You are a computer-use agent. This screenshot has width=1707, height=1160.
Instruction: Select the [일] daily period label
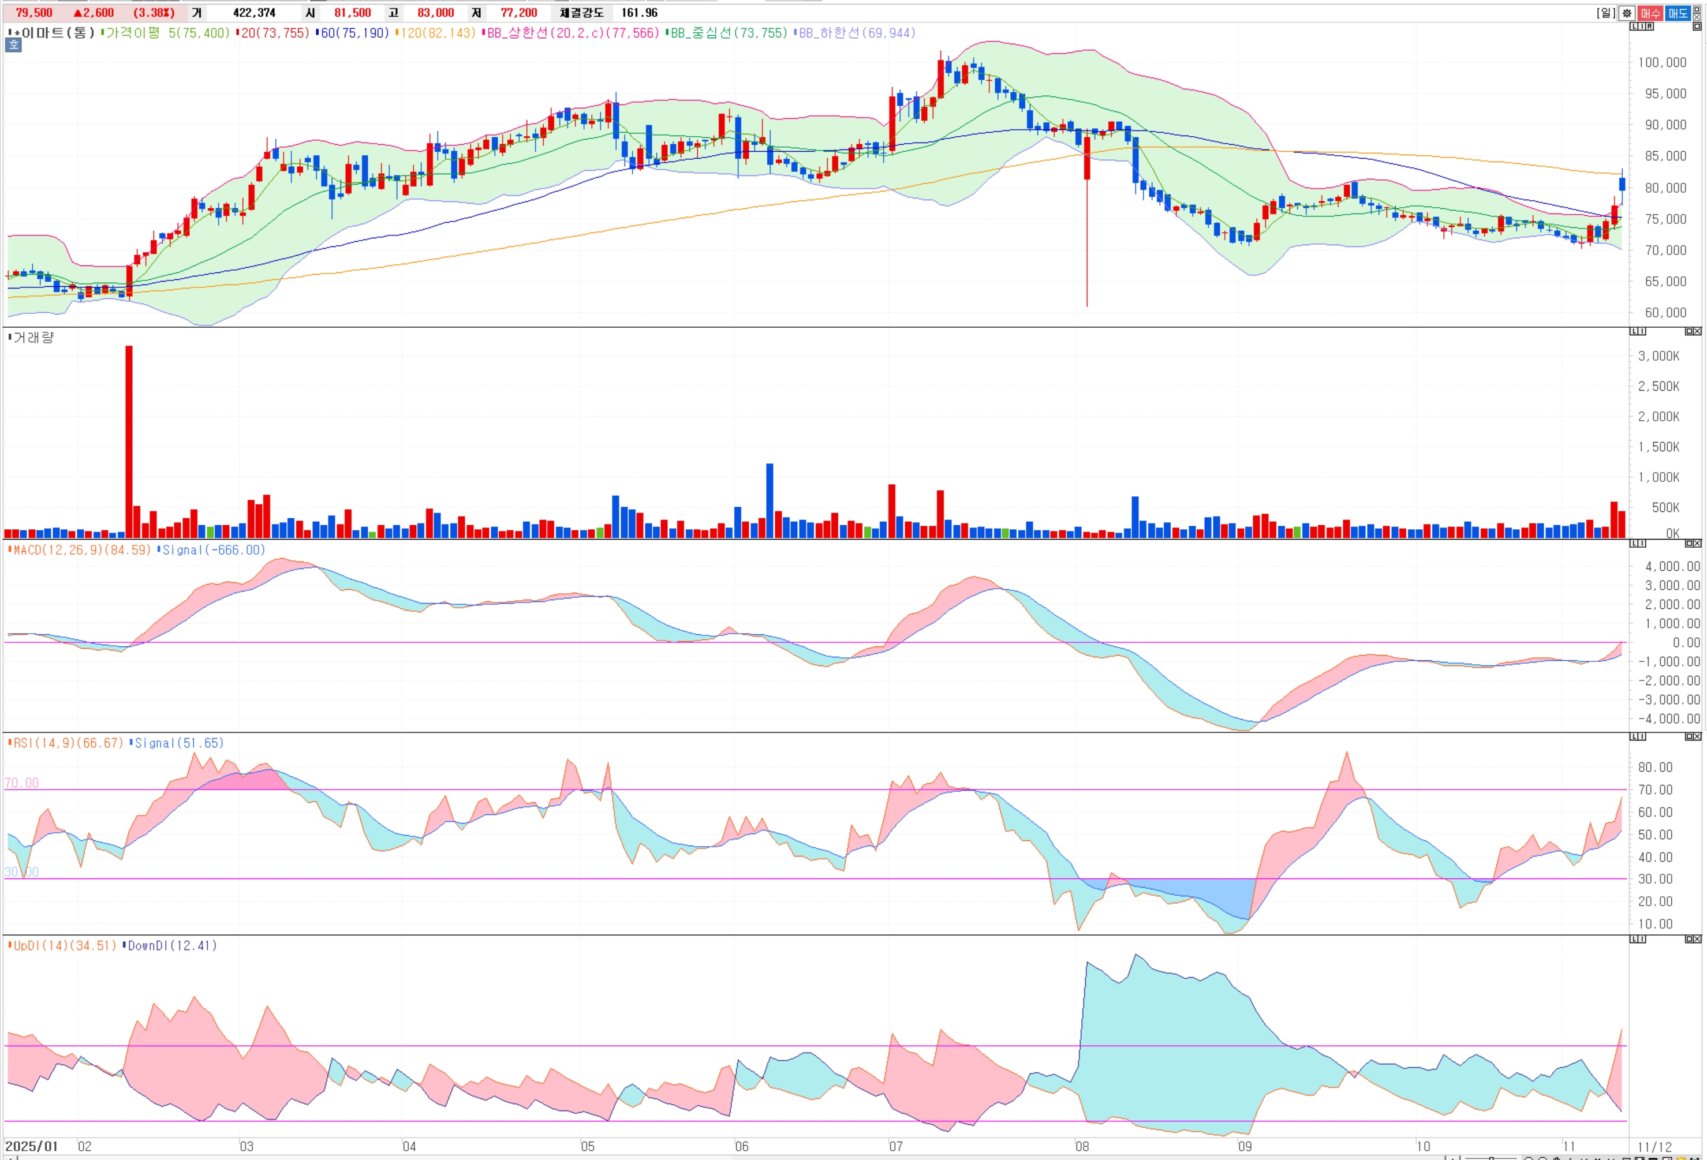click(1605, 13)
